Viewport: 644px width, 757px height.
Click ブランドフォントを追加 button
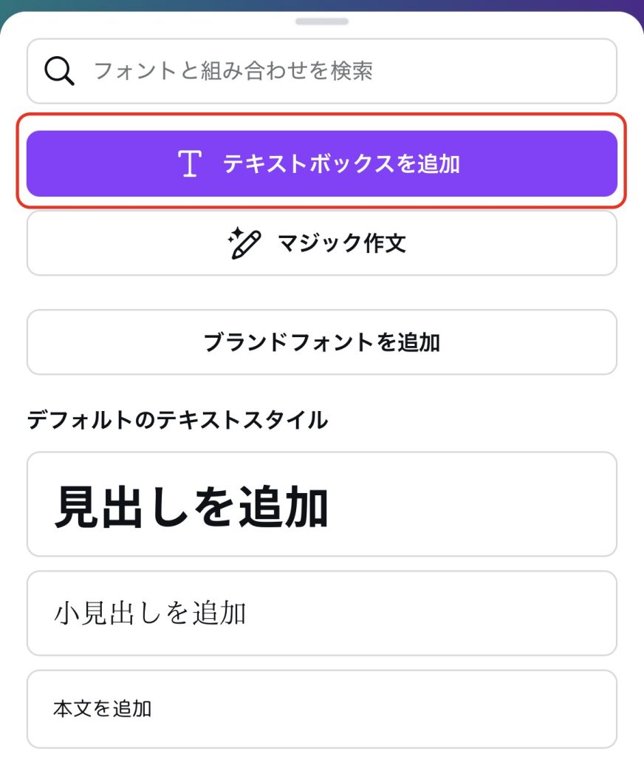[322, 342]
